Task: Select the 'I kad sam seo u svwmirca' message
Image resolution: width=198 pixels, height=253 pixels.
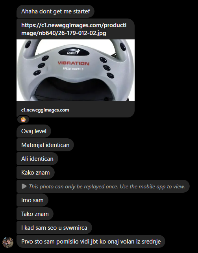Action: pyautogui.click(x=54, y=228)
